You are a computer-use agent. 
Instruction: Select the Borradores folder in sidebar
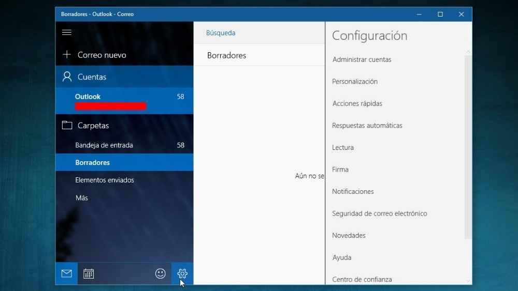[124, 162]
